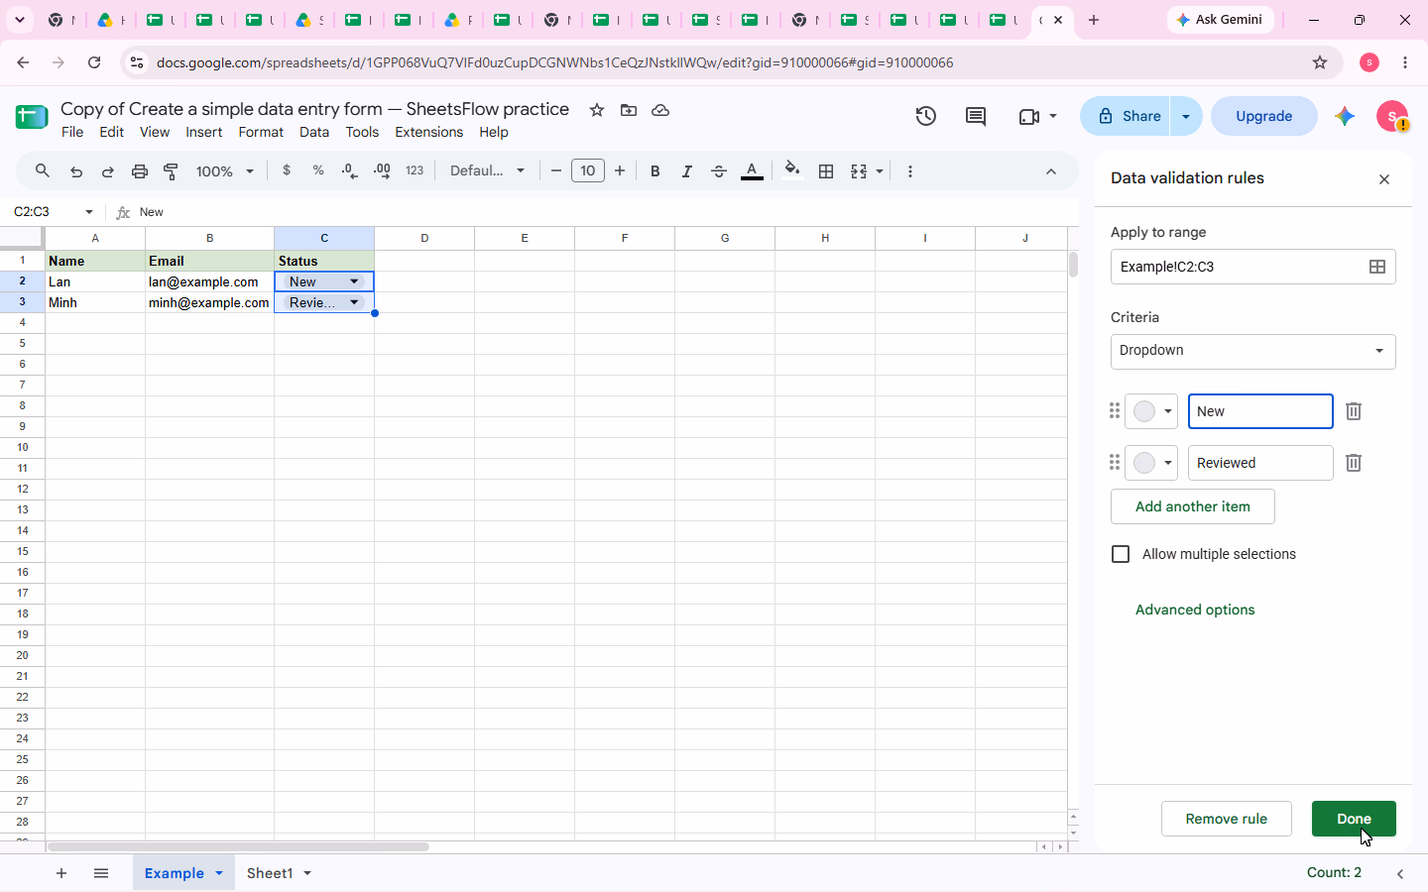Open the Extensions menu
Viewport: 1428px width, 892px height.
pos(428,132)
